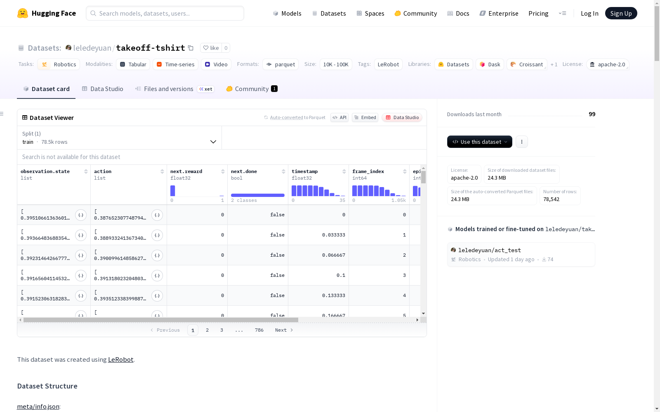Click the Sign Up button
Screen dimensions: 660x412
click(x=621, y=13)
